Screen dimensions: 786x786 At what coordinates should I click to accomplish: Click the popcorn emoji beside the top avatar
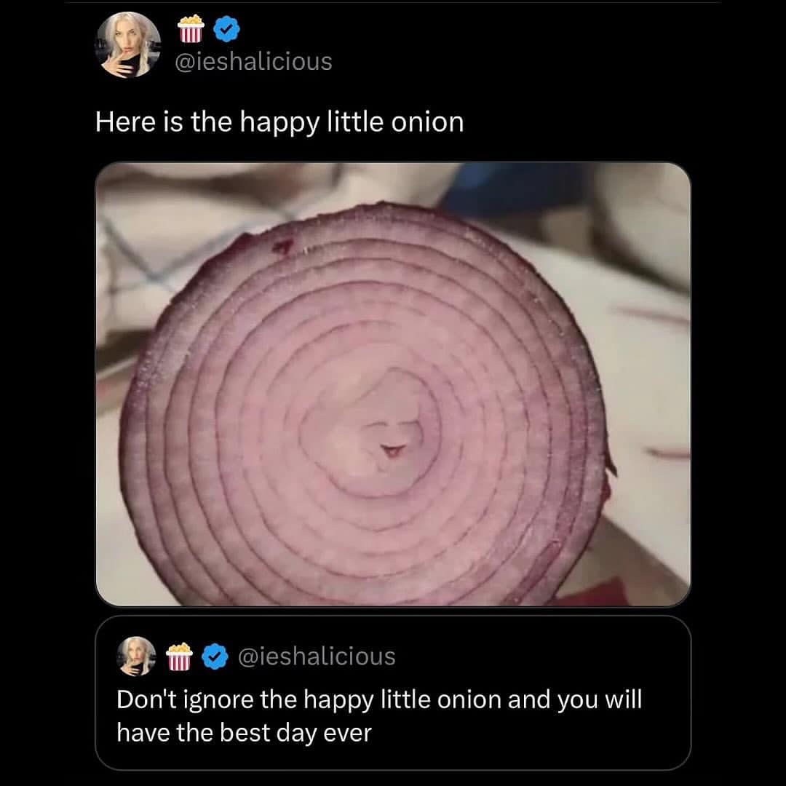[x=191, y=30]
